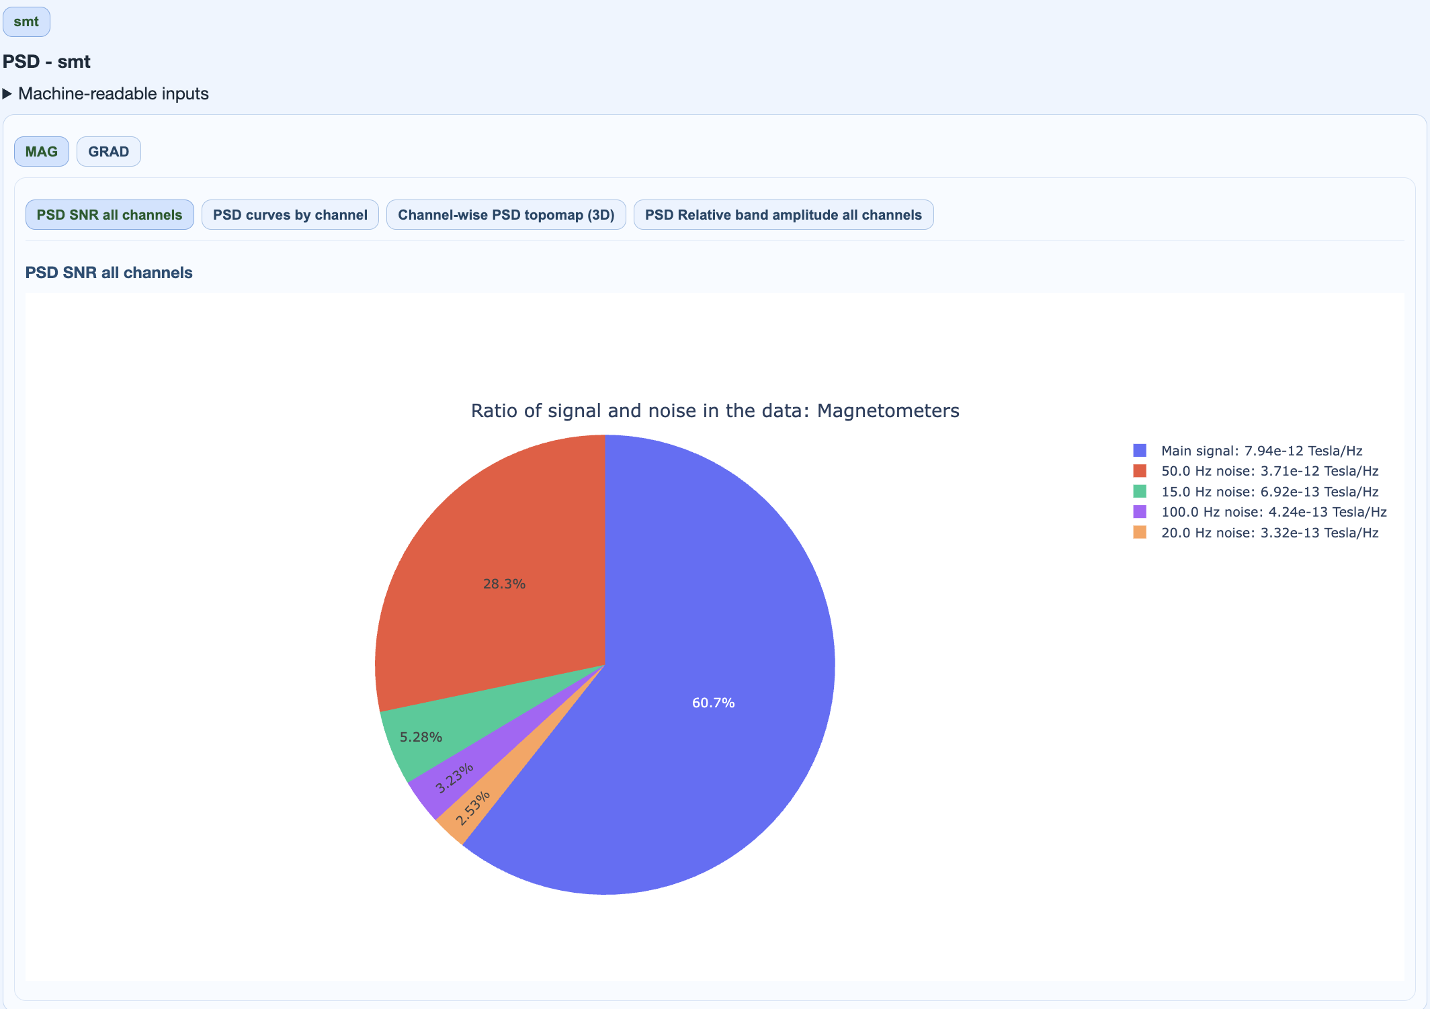The height and width of the screenshot is (1009, 1430).
Task: Select PSD SNR all channels tab
Action: point(110,215)
